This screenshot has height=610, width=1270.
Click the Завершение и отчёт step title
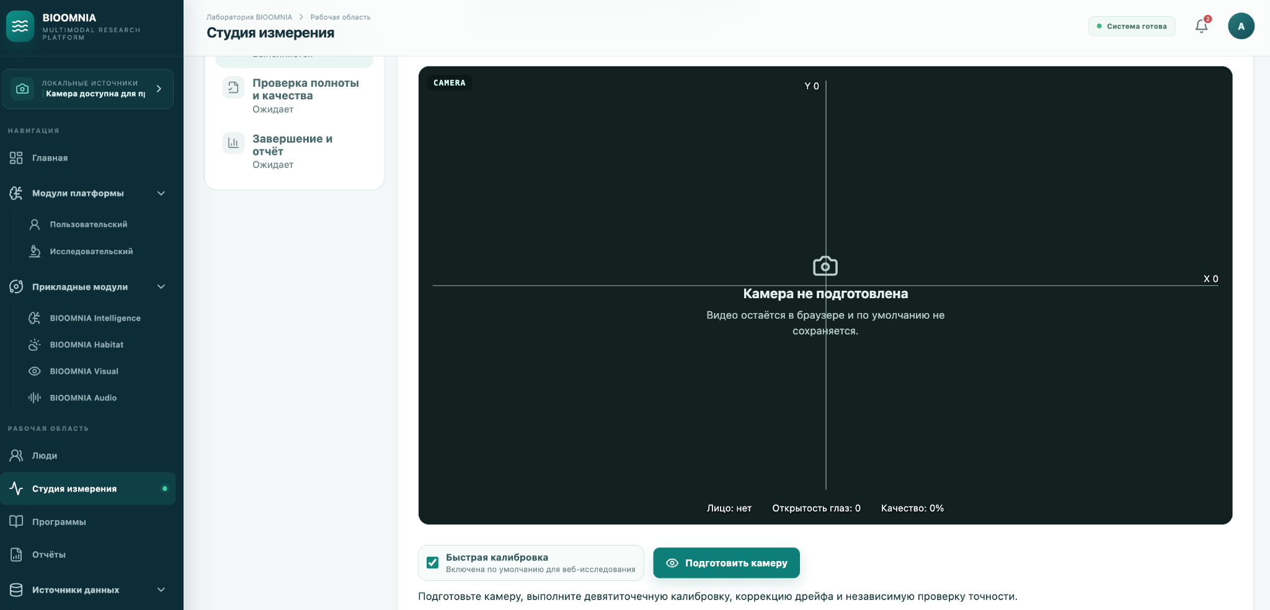coord(293,145)
